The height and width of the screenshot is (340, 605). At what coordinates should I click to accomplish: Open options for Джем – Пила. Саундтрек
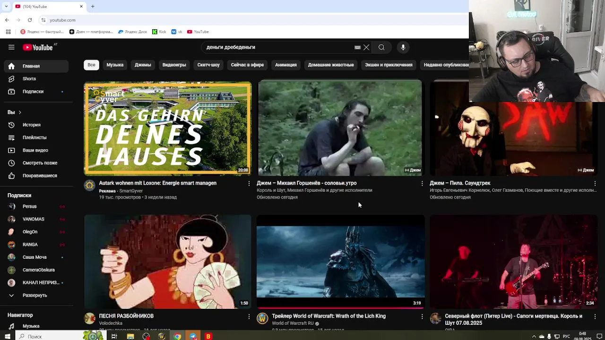pyautogui.click(x=595, y=183)
